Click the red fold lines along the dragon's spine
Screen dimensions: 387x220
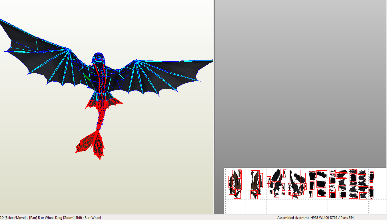99,80
